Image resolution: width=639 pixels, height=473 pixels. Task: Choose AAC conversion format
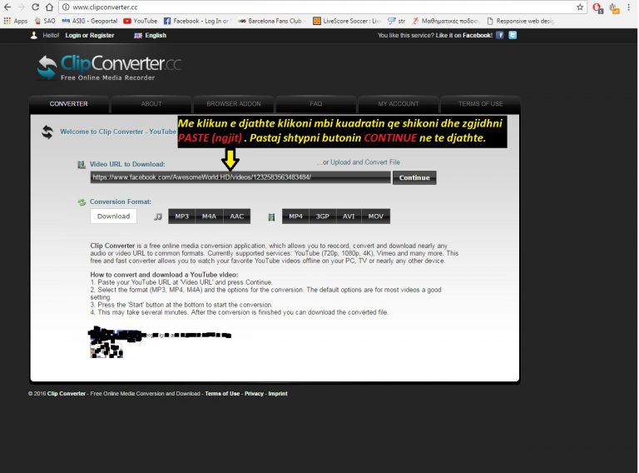tap(237, 217)
